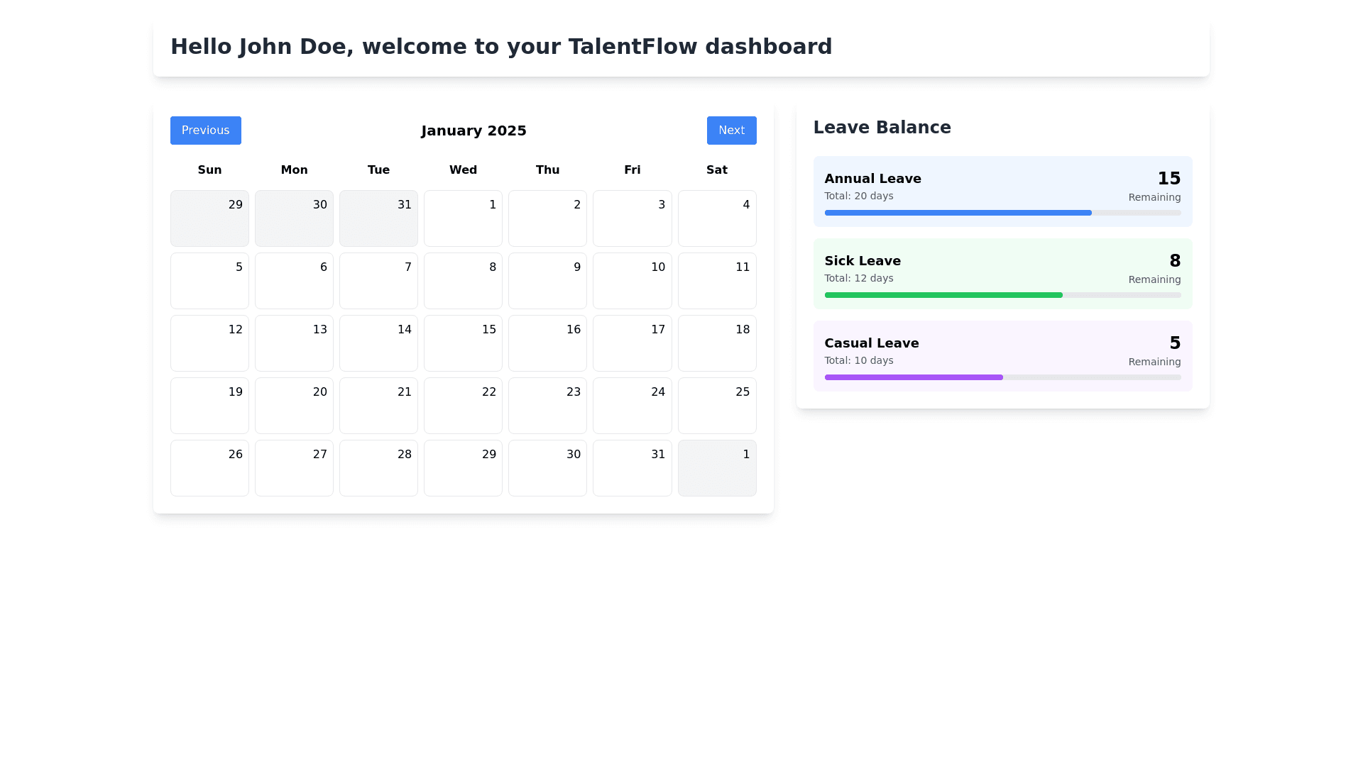
Task: Click the blue Annual Leave progress bar
Action: (958, 213)
